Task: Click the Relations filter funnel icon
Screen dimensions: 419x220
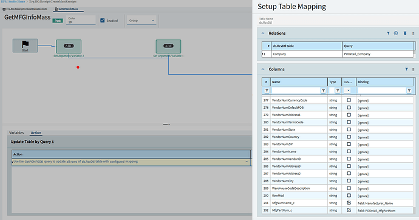Action: (388, 33)
